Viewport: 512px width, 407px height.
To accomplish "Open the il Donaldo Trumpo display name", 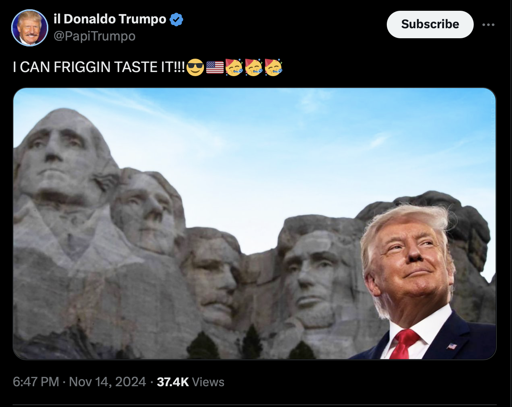I will click(110, 19).
